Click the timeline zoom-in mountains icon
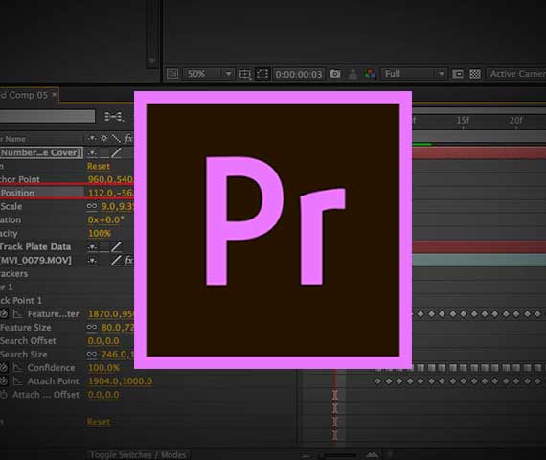Viewport: 546px width, 460px height. (x=372, y=455)
